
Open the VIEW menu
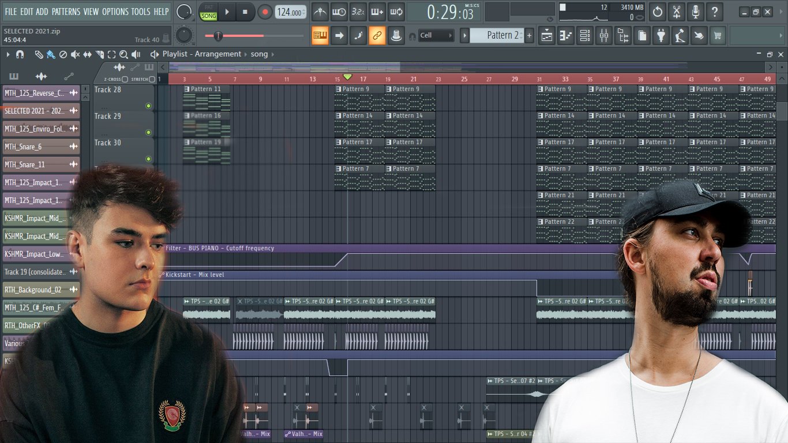[91, 12]
